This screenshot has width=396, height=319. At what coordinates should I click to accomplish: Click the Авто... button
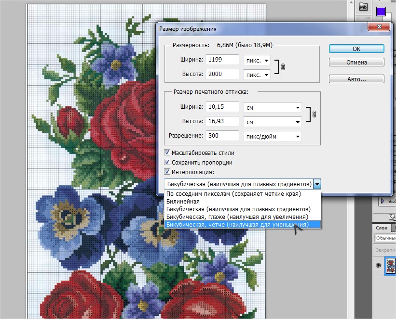click(x=356, y=79)
